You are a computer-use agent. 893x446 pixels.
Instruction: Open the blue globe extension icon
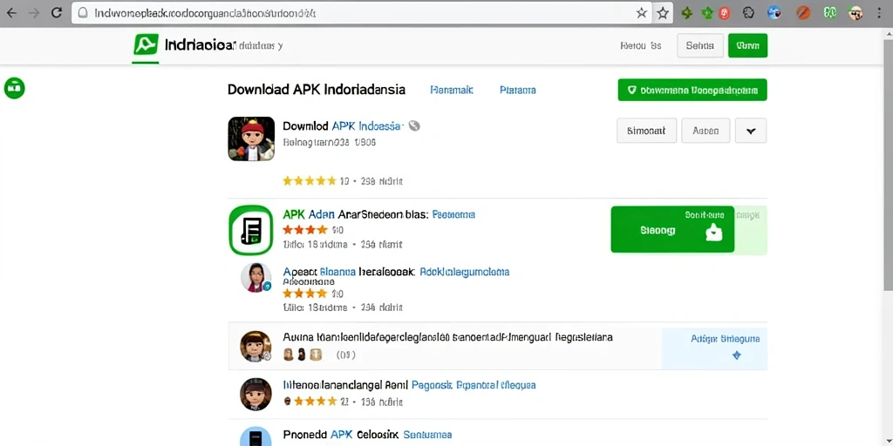(x=774, y=13)
